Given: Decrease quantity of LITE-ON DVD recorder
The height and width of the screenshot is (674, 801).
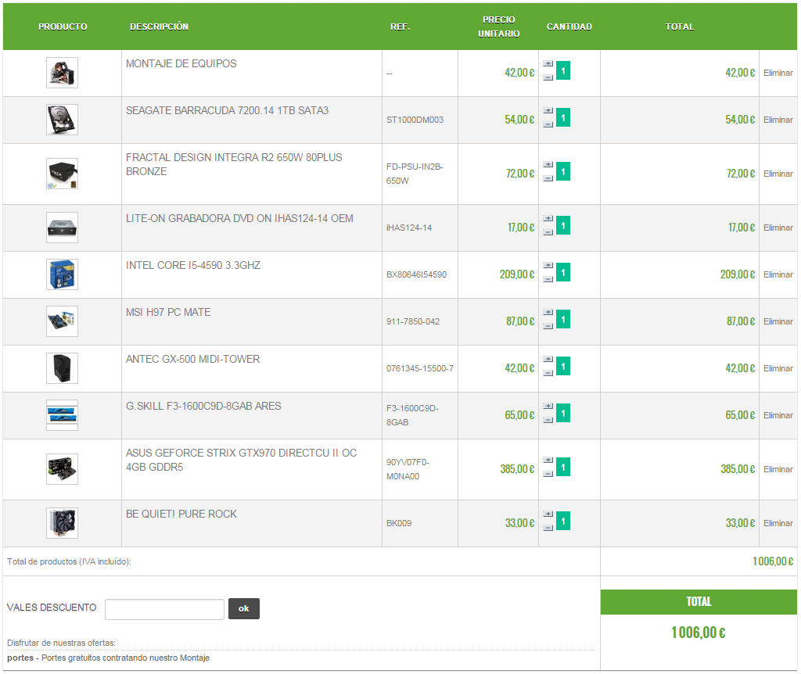Looking at the screenshot, I should coord(548,232).
